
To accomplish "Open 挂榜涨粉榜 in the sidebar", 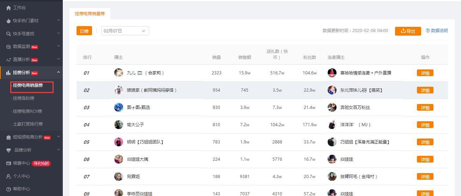I will pos(24,98).
